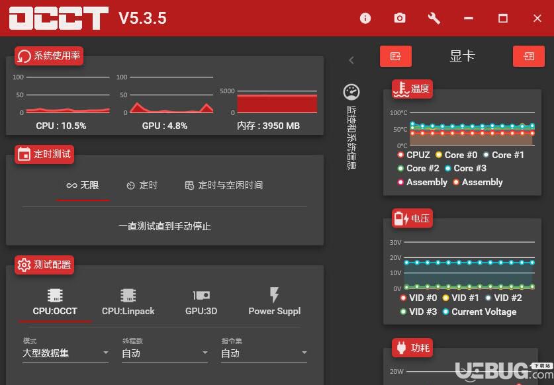This screenshot has height=385, width=554.
Task: Toggle VID #1 in voltage legend
Action: click(x=461, y=298)
